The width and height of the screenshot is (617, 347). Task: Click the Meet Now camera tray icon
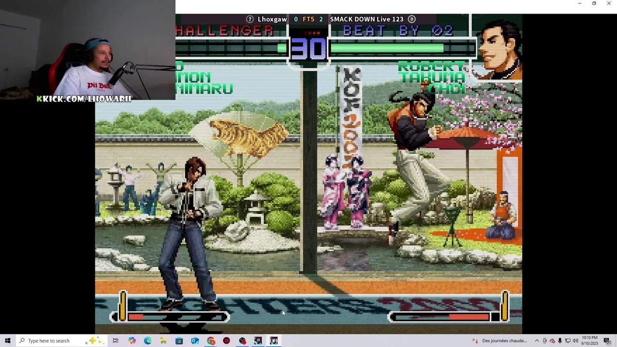pyautogui.click(x=545, y=341)
